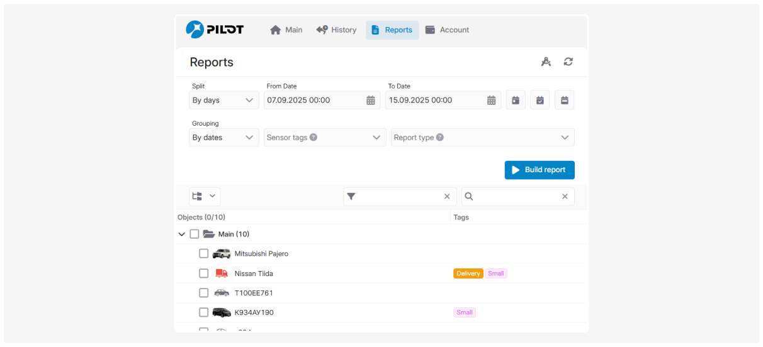Click the orange Delivery tag
This screenshot has width=763, height=347.
tap(468, 273)
